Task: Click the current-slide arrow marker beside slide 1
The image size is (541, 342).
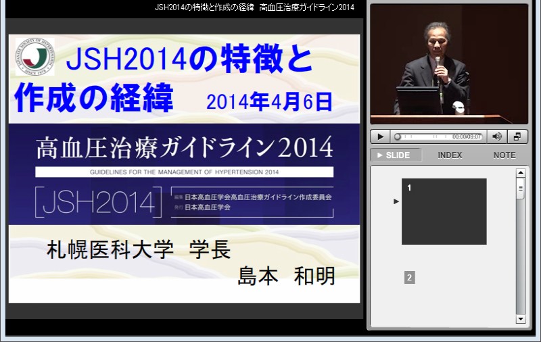Action: click(396, 201)
